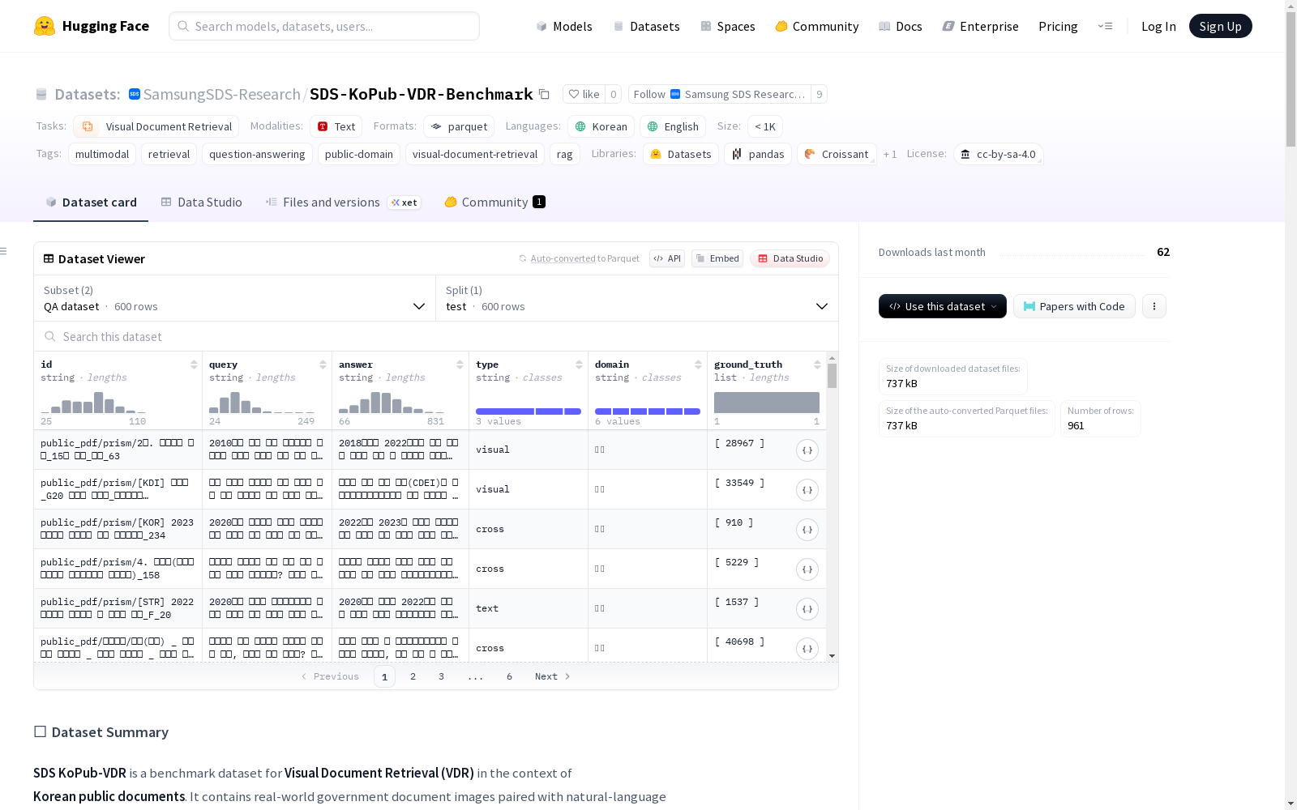The height and width of the screenshot is (810, 1297).
Task: Click the id lengths histogram
Action: 93,403
